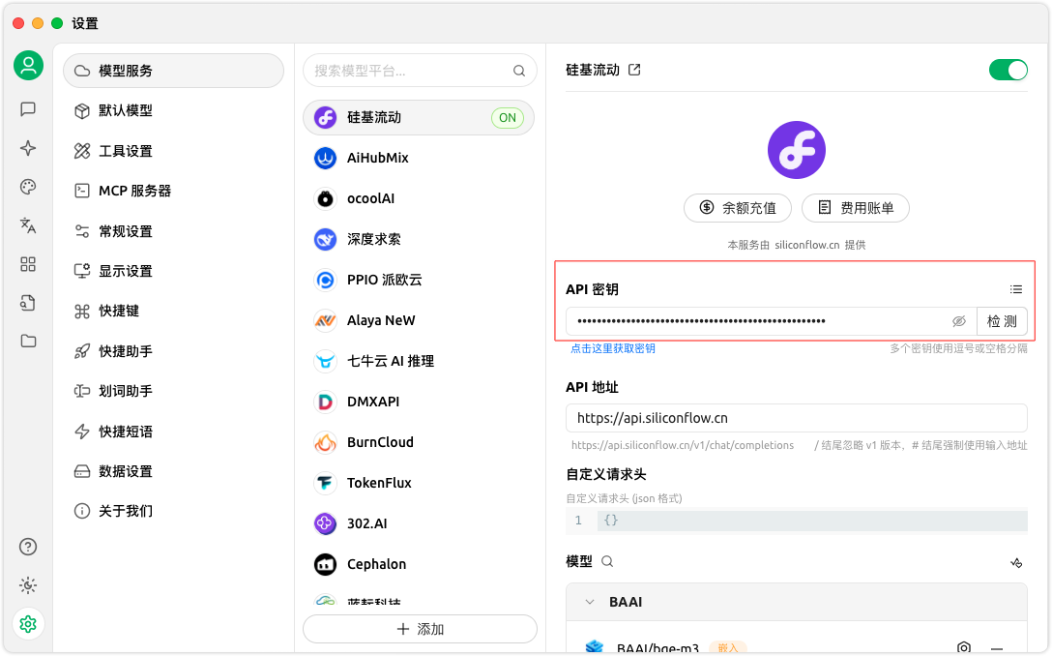Switch theme with the sun icon

[28, 585]
